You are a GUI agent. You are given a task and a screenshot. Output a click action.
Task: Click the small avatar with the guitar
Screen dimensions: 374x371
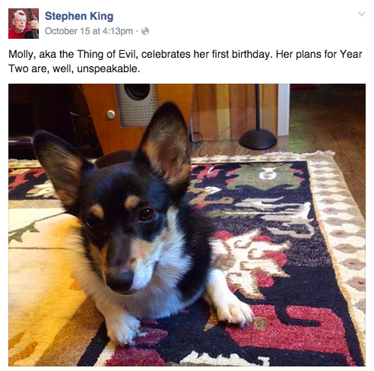(x=24, y=24)
